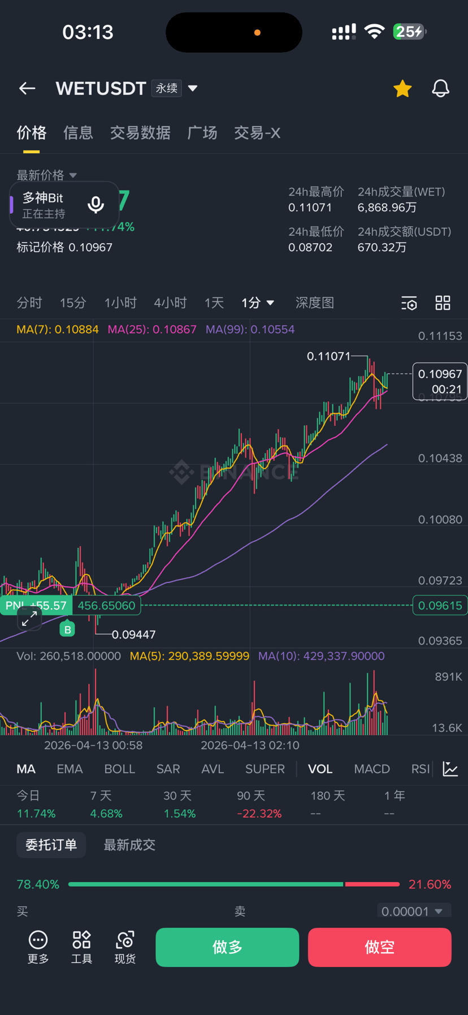468x1015 pixels.
Task: Open price alert bell icon
Action: pyautogui.click(x=441, y=88)
